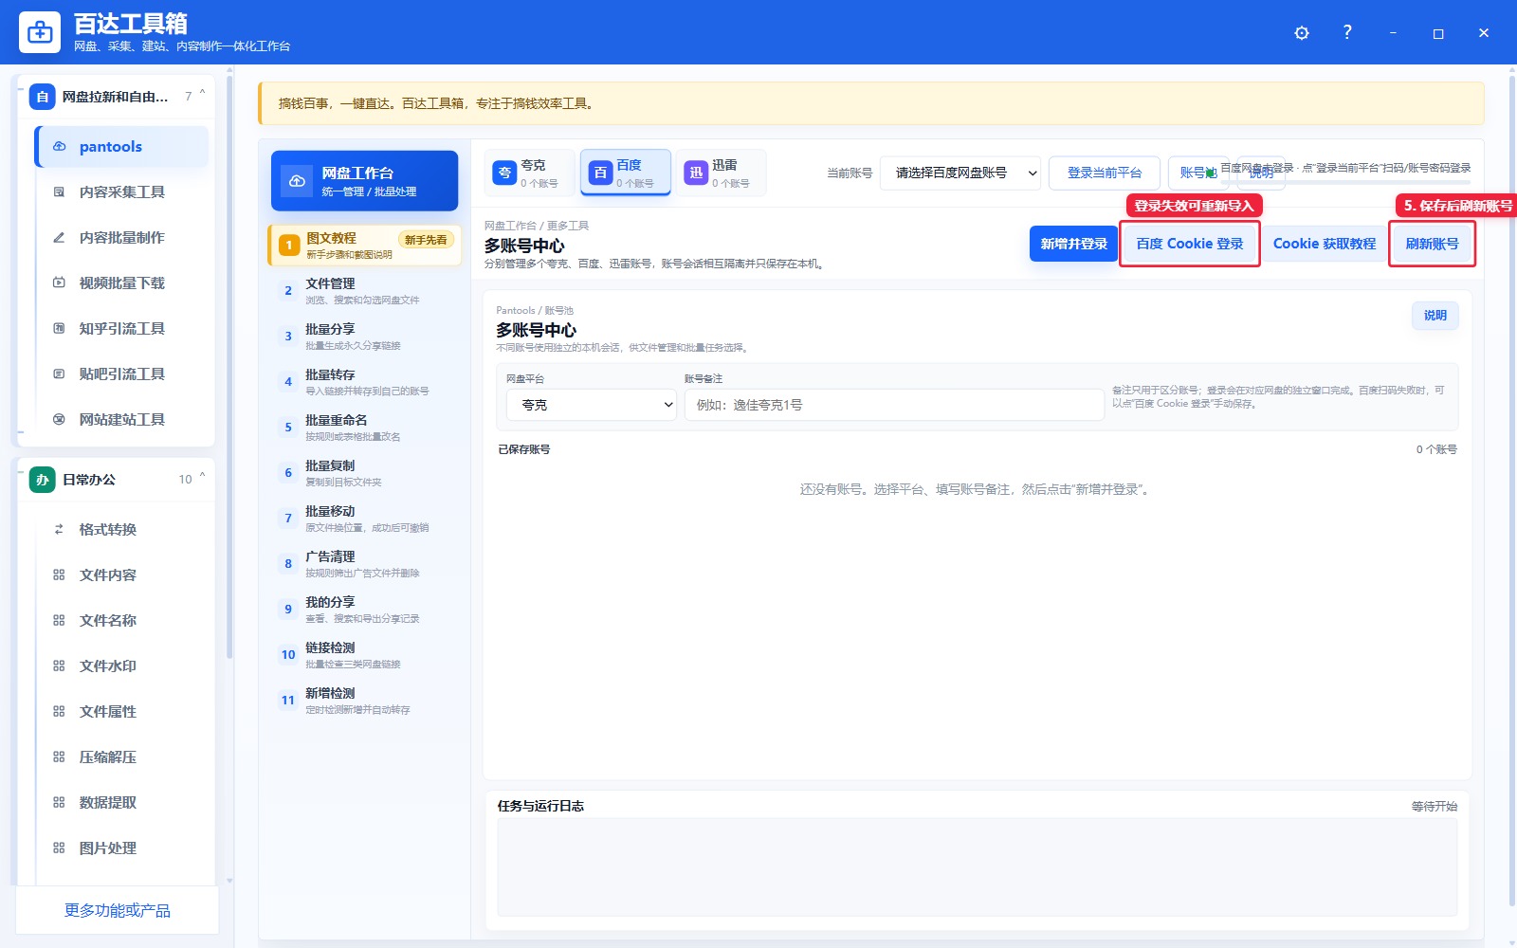Click the grid icon beside 文件名称
The height and width of the screenshot is (948, 1517).
coord(59,621)
